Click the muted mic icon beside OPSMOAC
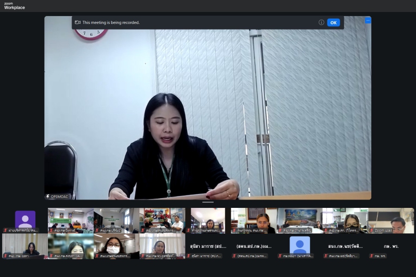 coord(47,196)
